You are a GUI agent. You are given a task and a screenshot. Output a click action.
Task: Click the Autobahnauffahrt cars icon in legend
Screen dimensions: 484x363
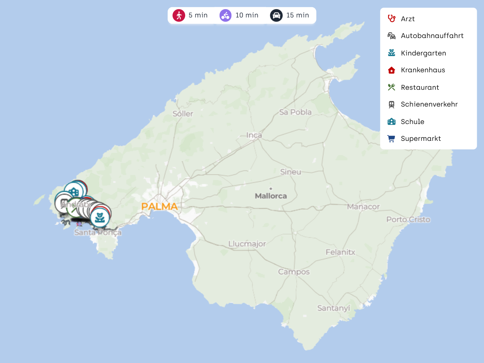tap(391, 36)
